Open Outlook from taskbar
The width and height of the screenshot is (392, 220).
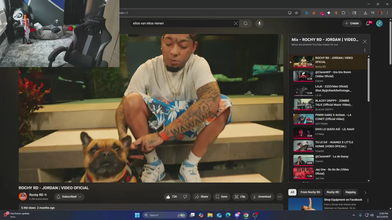[x=219, y=215]
